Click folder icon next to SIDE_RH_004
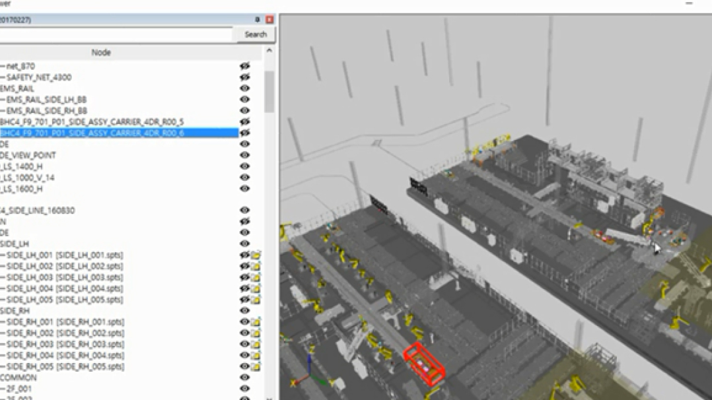712x400 pixels. pyautogui.click(x=256, y=356)
